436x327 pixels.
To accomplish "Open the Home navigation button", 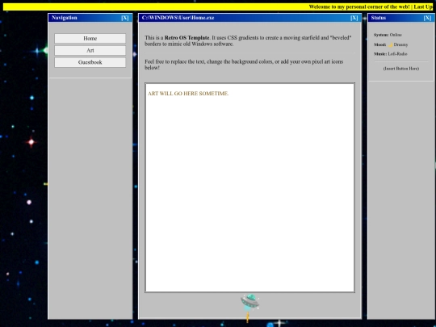I will [90, 39].
